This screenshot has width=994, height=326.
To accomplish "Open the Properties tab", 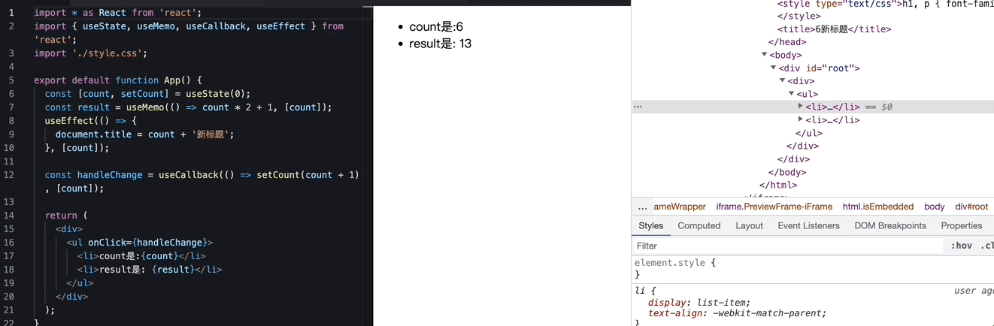I will [962, 225].
